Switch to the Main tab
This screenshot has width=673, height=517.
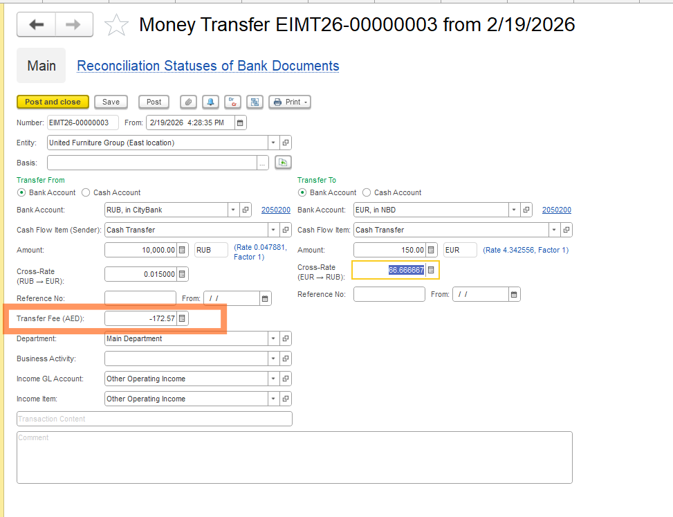click(42, 66)
